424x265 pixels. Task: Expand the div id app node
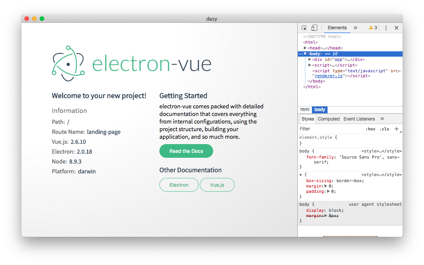310,59
